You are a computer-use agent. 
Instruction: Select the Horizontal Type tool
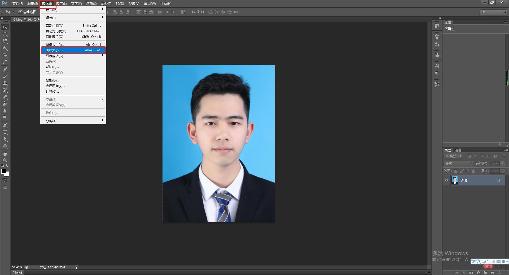pos(5,132)
